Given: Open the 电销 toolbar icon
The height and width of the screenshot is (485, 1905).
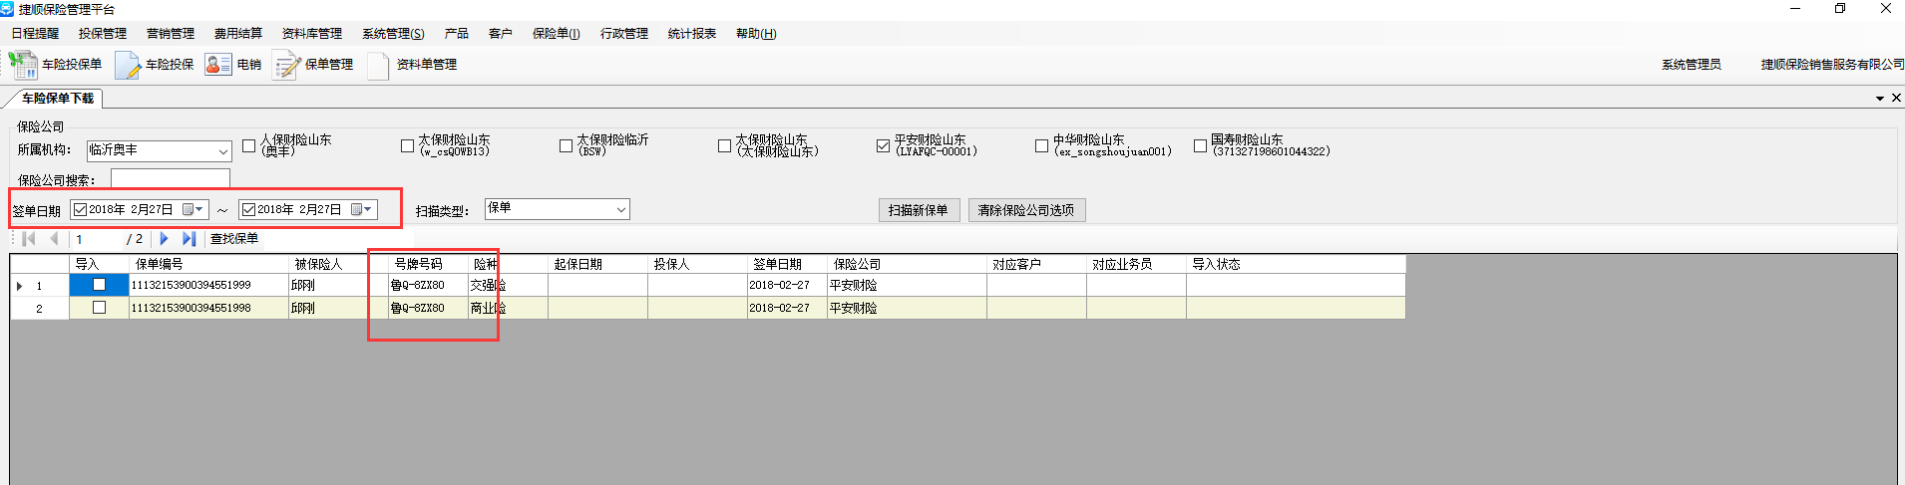Looking at the screenshot, I should pyautogui.click(x=218, y=65).
